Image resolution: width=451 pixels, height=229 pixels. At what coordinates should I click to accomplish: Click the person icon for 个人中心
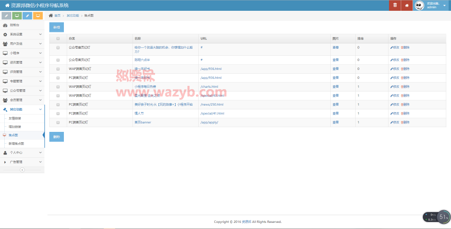pos(5,153)
